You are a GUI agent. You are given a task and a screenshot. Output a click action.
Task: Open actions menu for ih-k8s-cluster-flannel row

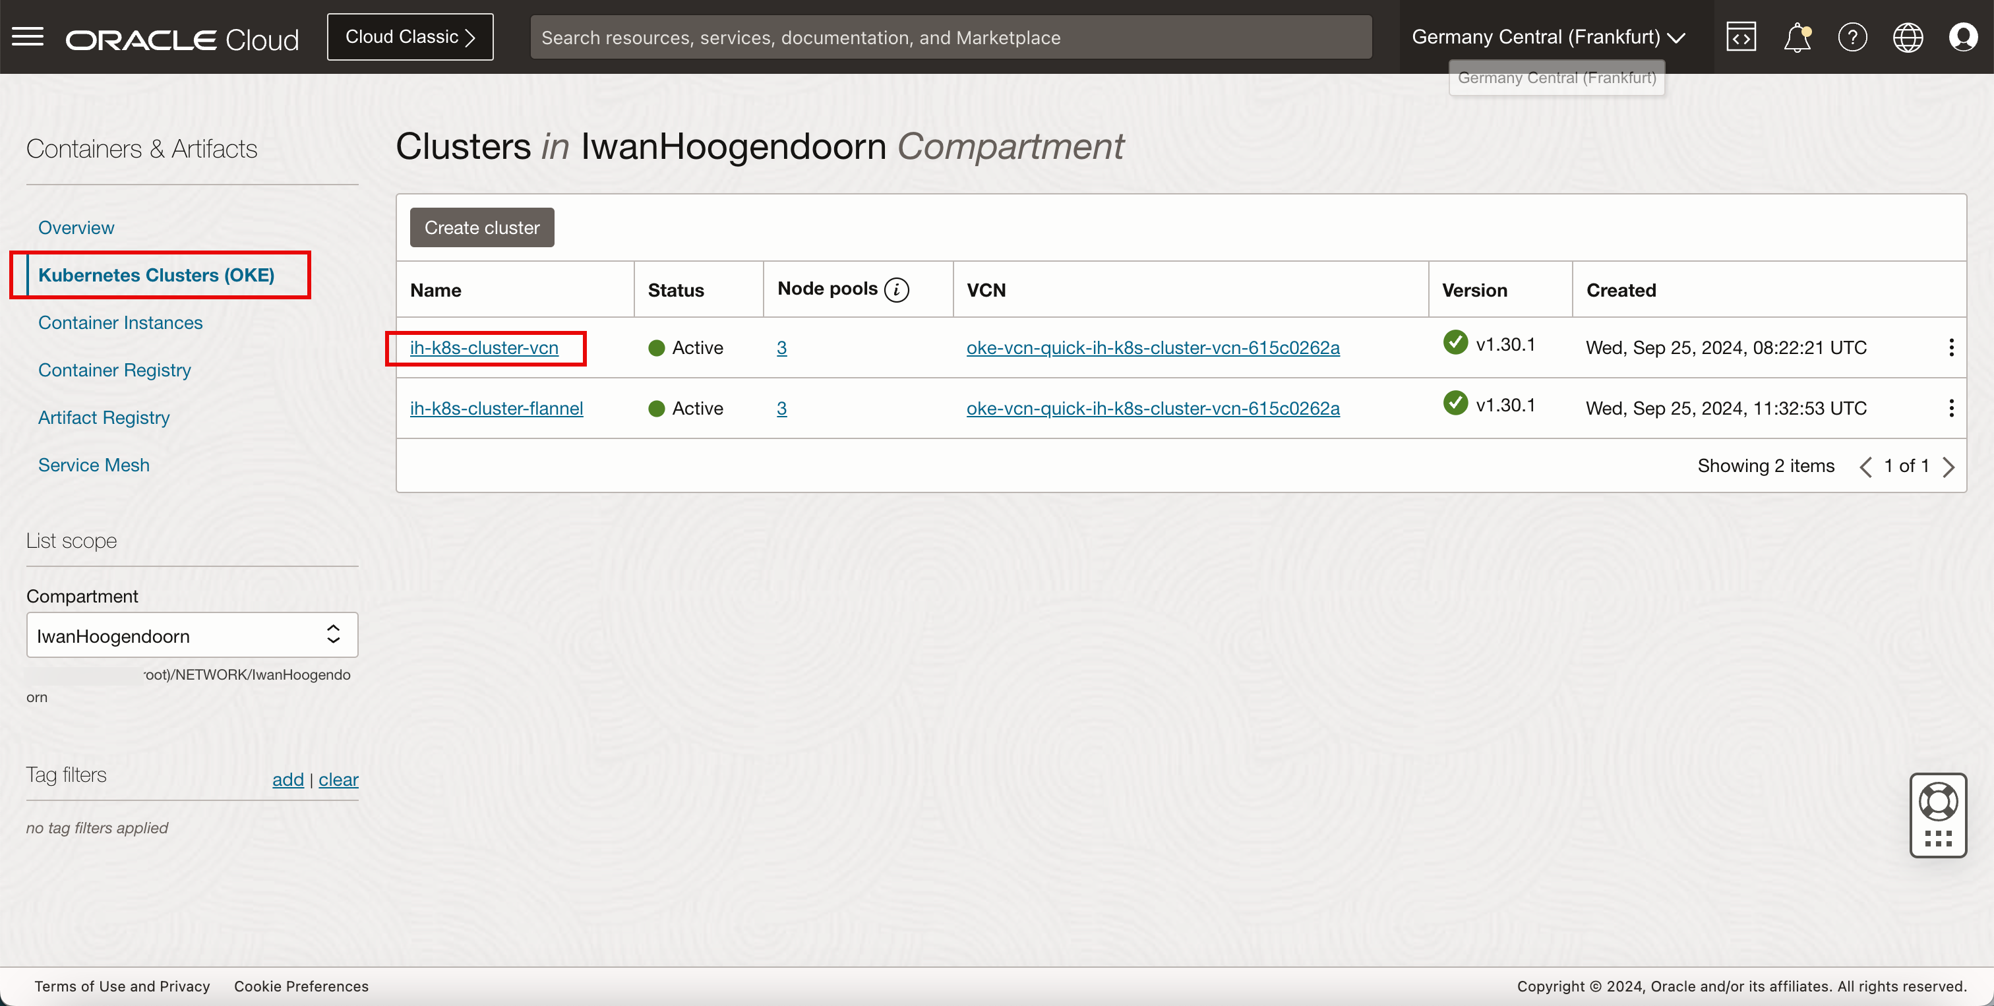tap(1950, 408)
